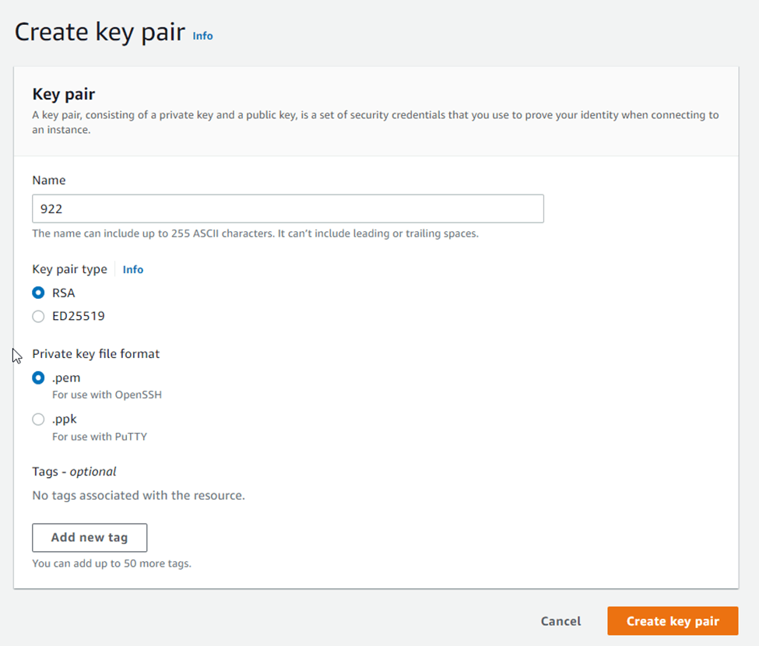Click the Create key pair page title

100,33
